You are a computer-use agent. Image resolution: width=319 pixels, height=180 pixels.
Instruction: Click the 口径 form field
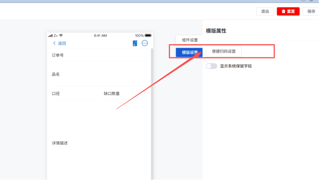point(72,94)
